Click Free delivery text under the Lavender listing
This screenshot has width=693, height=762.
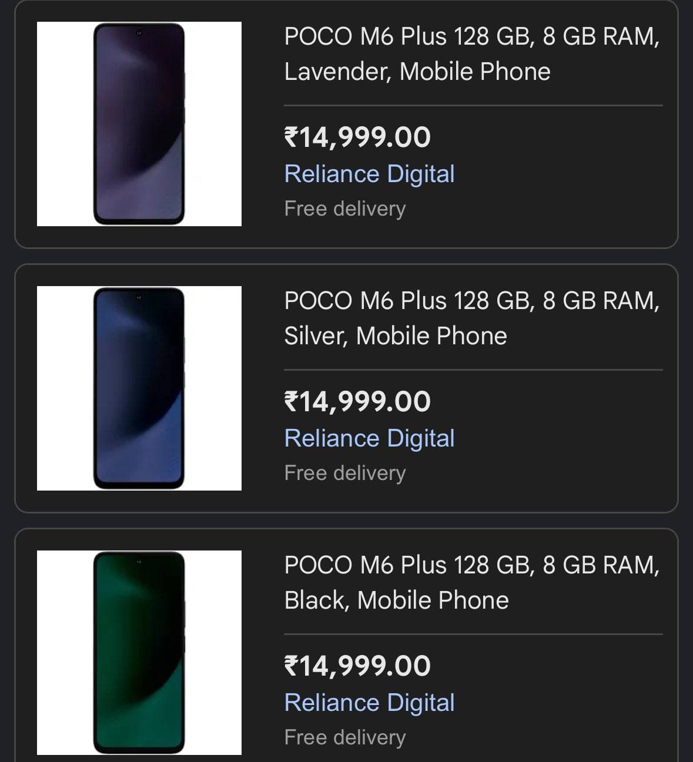[x=345, y=209]
